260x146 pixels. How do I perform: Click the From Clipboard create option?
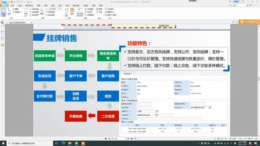[x=89, y=15]
